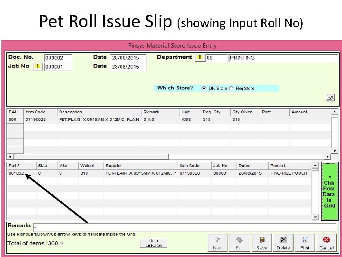Click the yellow lookup icon beside Department
Screen dimensions: 342x257
coord(199,58)
